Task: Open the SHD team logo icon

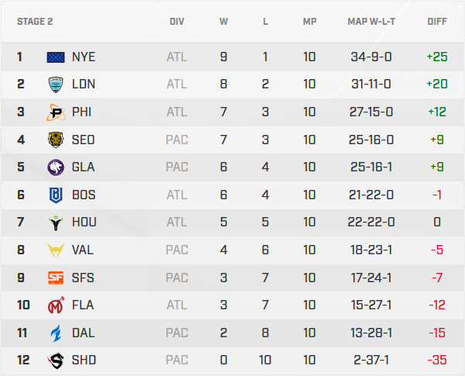Action: tap(57, 360)
